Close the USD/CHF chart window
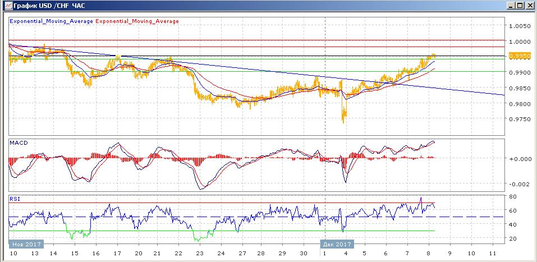Viewport: 537px width, 262px height. (x=529, y=6)
